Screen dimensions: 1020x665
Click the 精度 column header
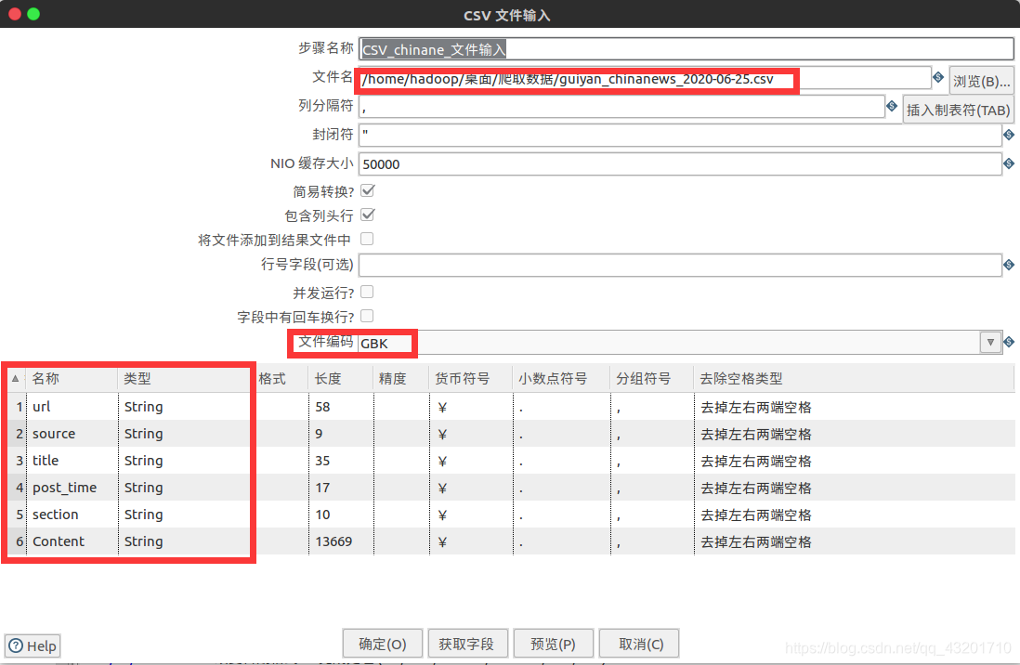pos(400,378)
